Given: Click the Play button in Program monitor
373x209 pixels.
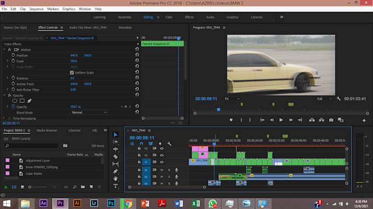Looking at the screenshot, I should coord(281,120).
